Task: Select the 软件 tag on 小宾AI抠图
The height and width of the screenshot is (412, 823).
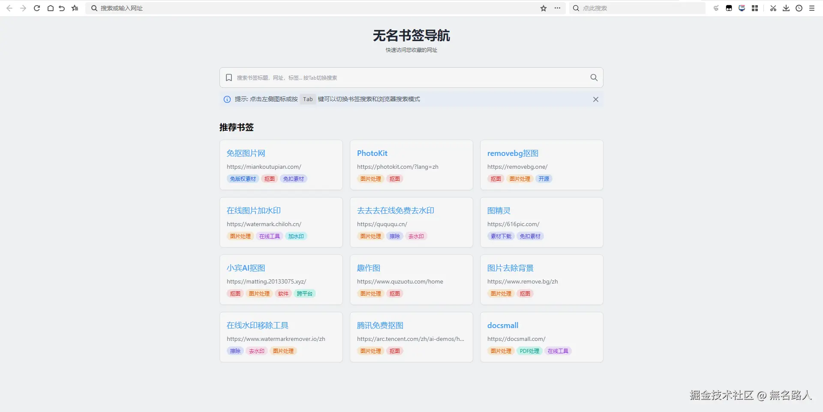Action: [283, 294]
